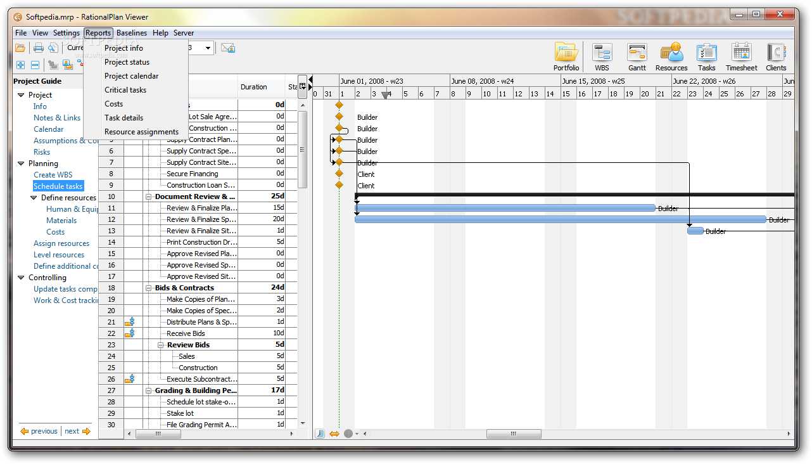Click the task table vertical scrollbar thumb
The height and width of the screenshot is (464, 812).
[303, 150]
